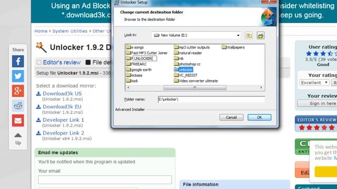Toggle the File details checkbox
Viewport: 337px width, 189px height.
coord(88,62)
